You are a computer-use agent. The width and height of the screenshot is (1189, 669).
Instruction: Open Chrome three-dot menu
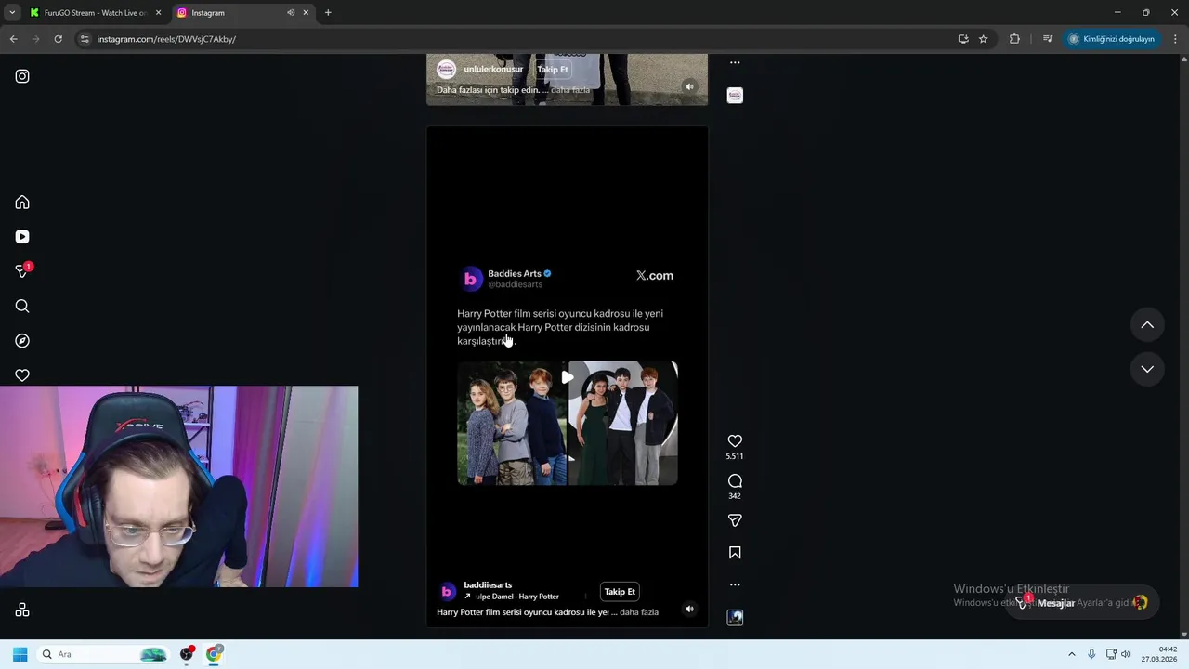[x=1175, y=39]
